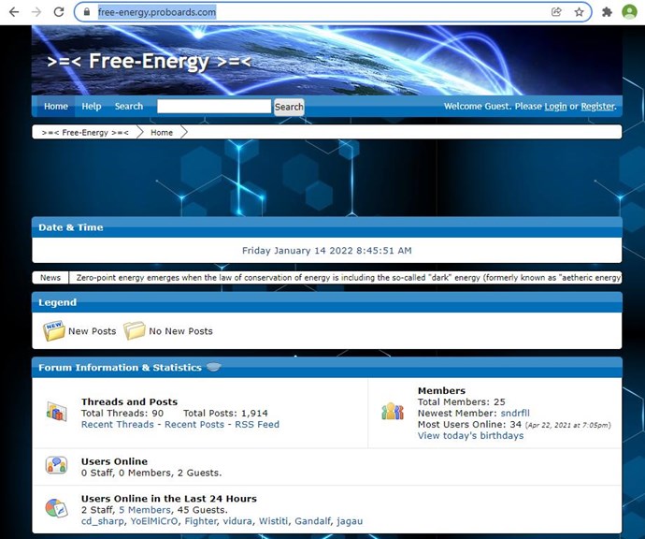Click the Total Posts: 1,914 text
The image size is (645, 539).
pyautogui.click(x=225, y=413)
